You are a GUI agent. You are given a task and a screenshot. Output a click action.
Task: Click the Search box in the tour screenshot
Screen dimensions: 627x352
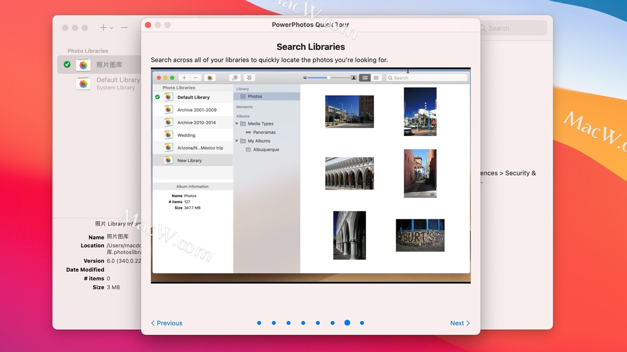(x=427, y=78)
